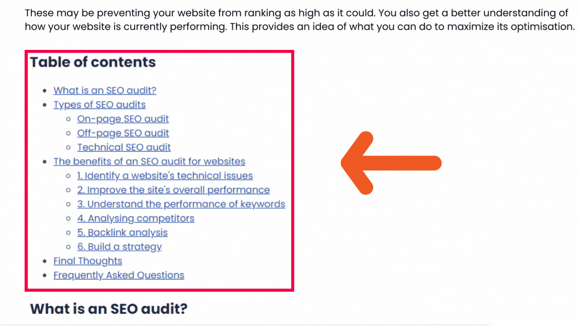
Task: Go to '6. Build a strategy' section
Action: tap(120, 247)
